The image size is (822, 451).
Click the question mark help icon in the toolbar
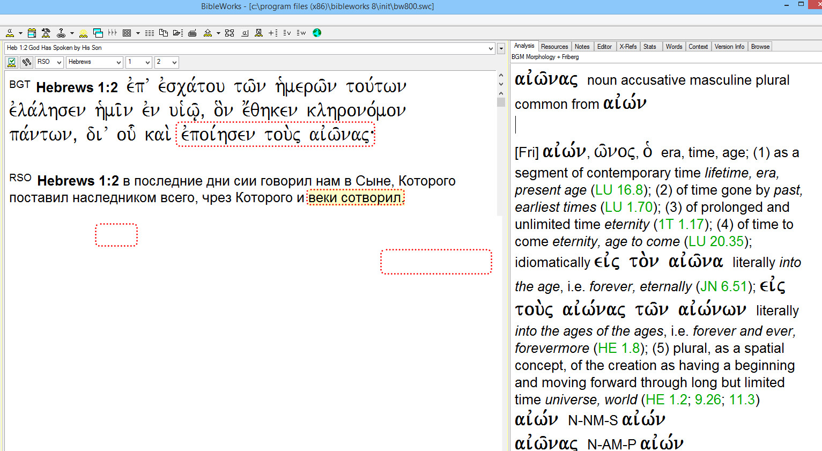click(61, 33)
